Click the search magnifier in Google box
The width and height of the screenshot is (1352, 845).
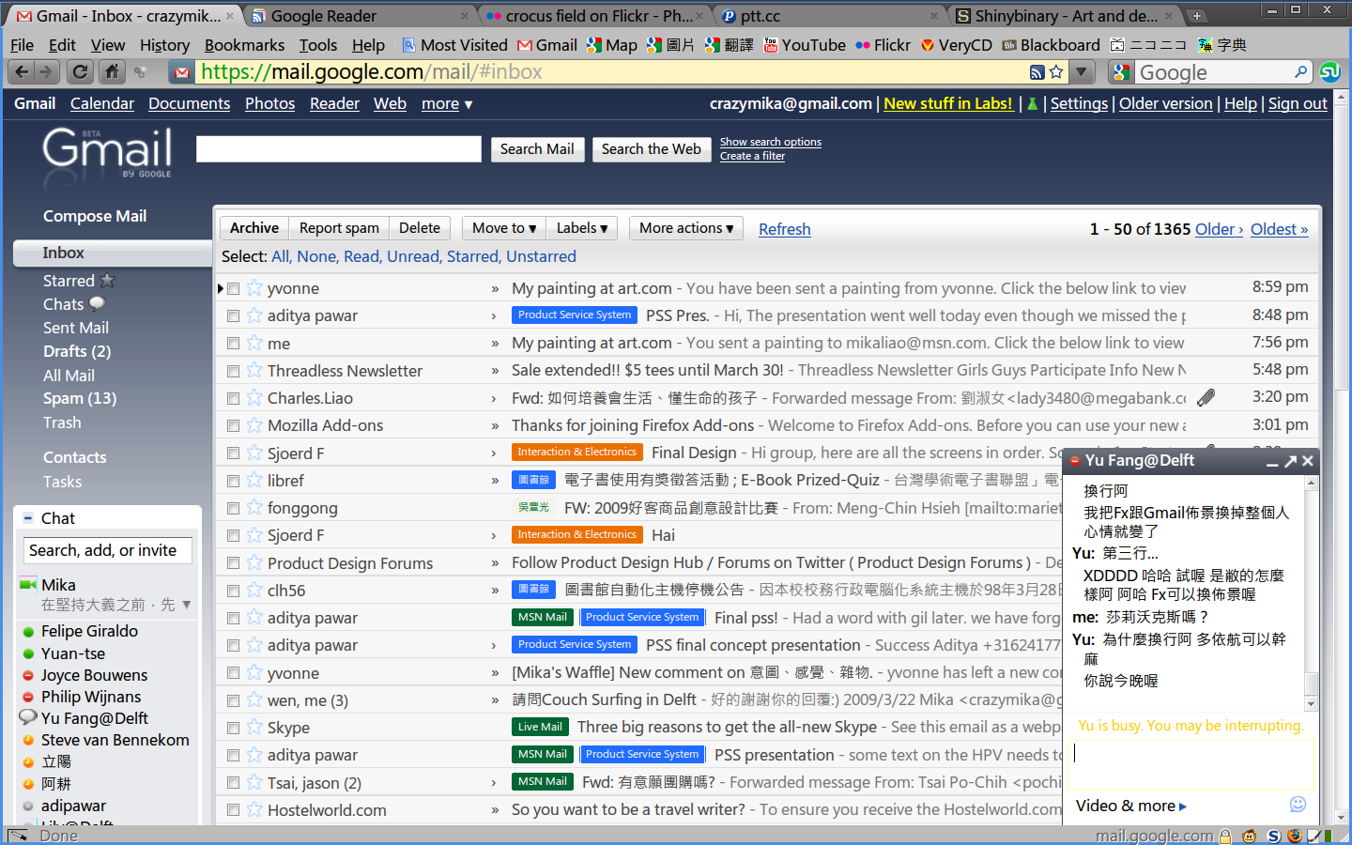(x=1300, y=72)
